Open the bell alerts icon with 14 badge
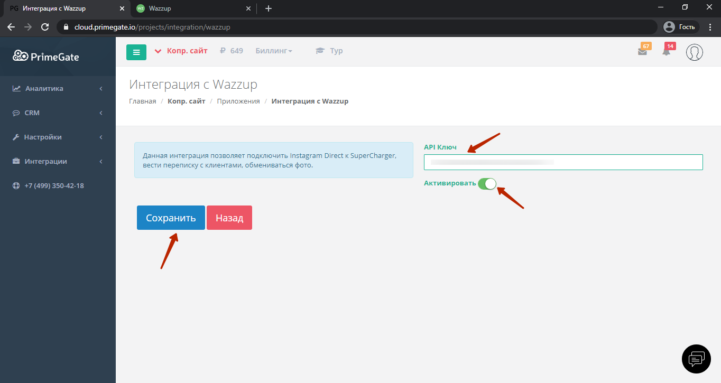Image resolution: width=721 pixels, height=383 pixels. (x=667, y=51)
